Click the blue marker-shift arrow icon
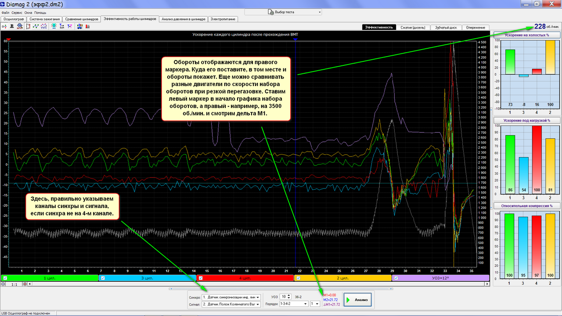Screen dimensions: 562x316 tap(62, 26)
